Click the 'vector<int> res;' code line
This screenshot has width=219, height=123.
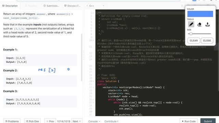coord(119,93)
